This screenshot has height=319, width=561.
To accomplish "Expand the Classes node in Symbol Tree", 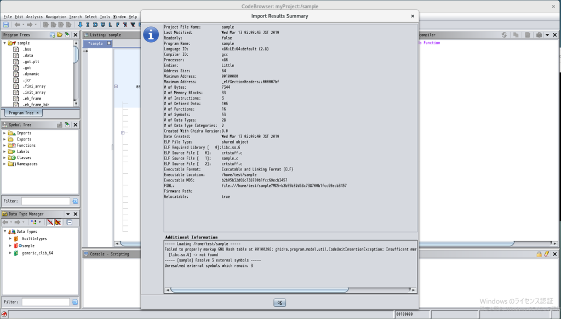I will [x=4, y=157].
